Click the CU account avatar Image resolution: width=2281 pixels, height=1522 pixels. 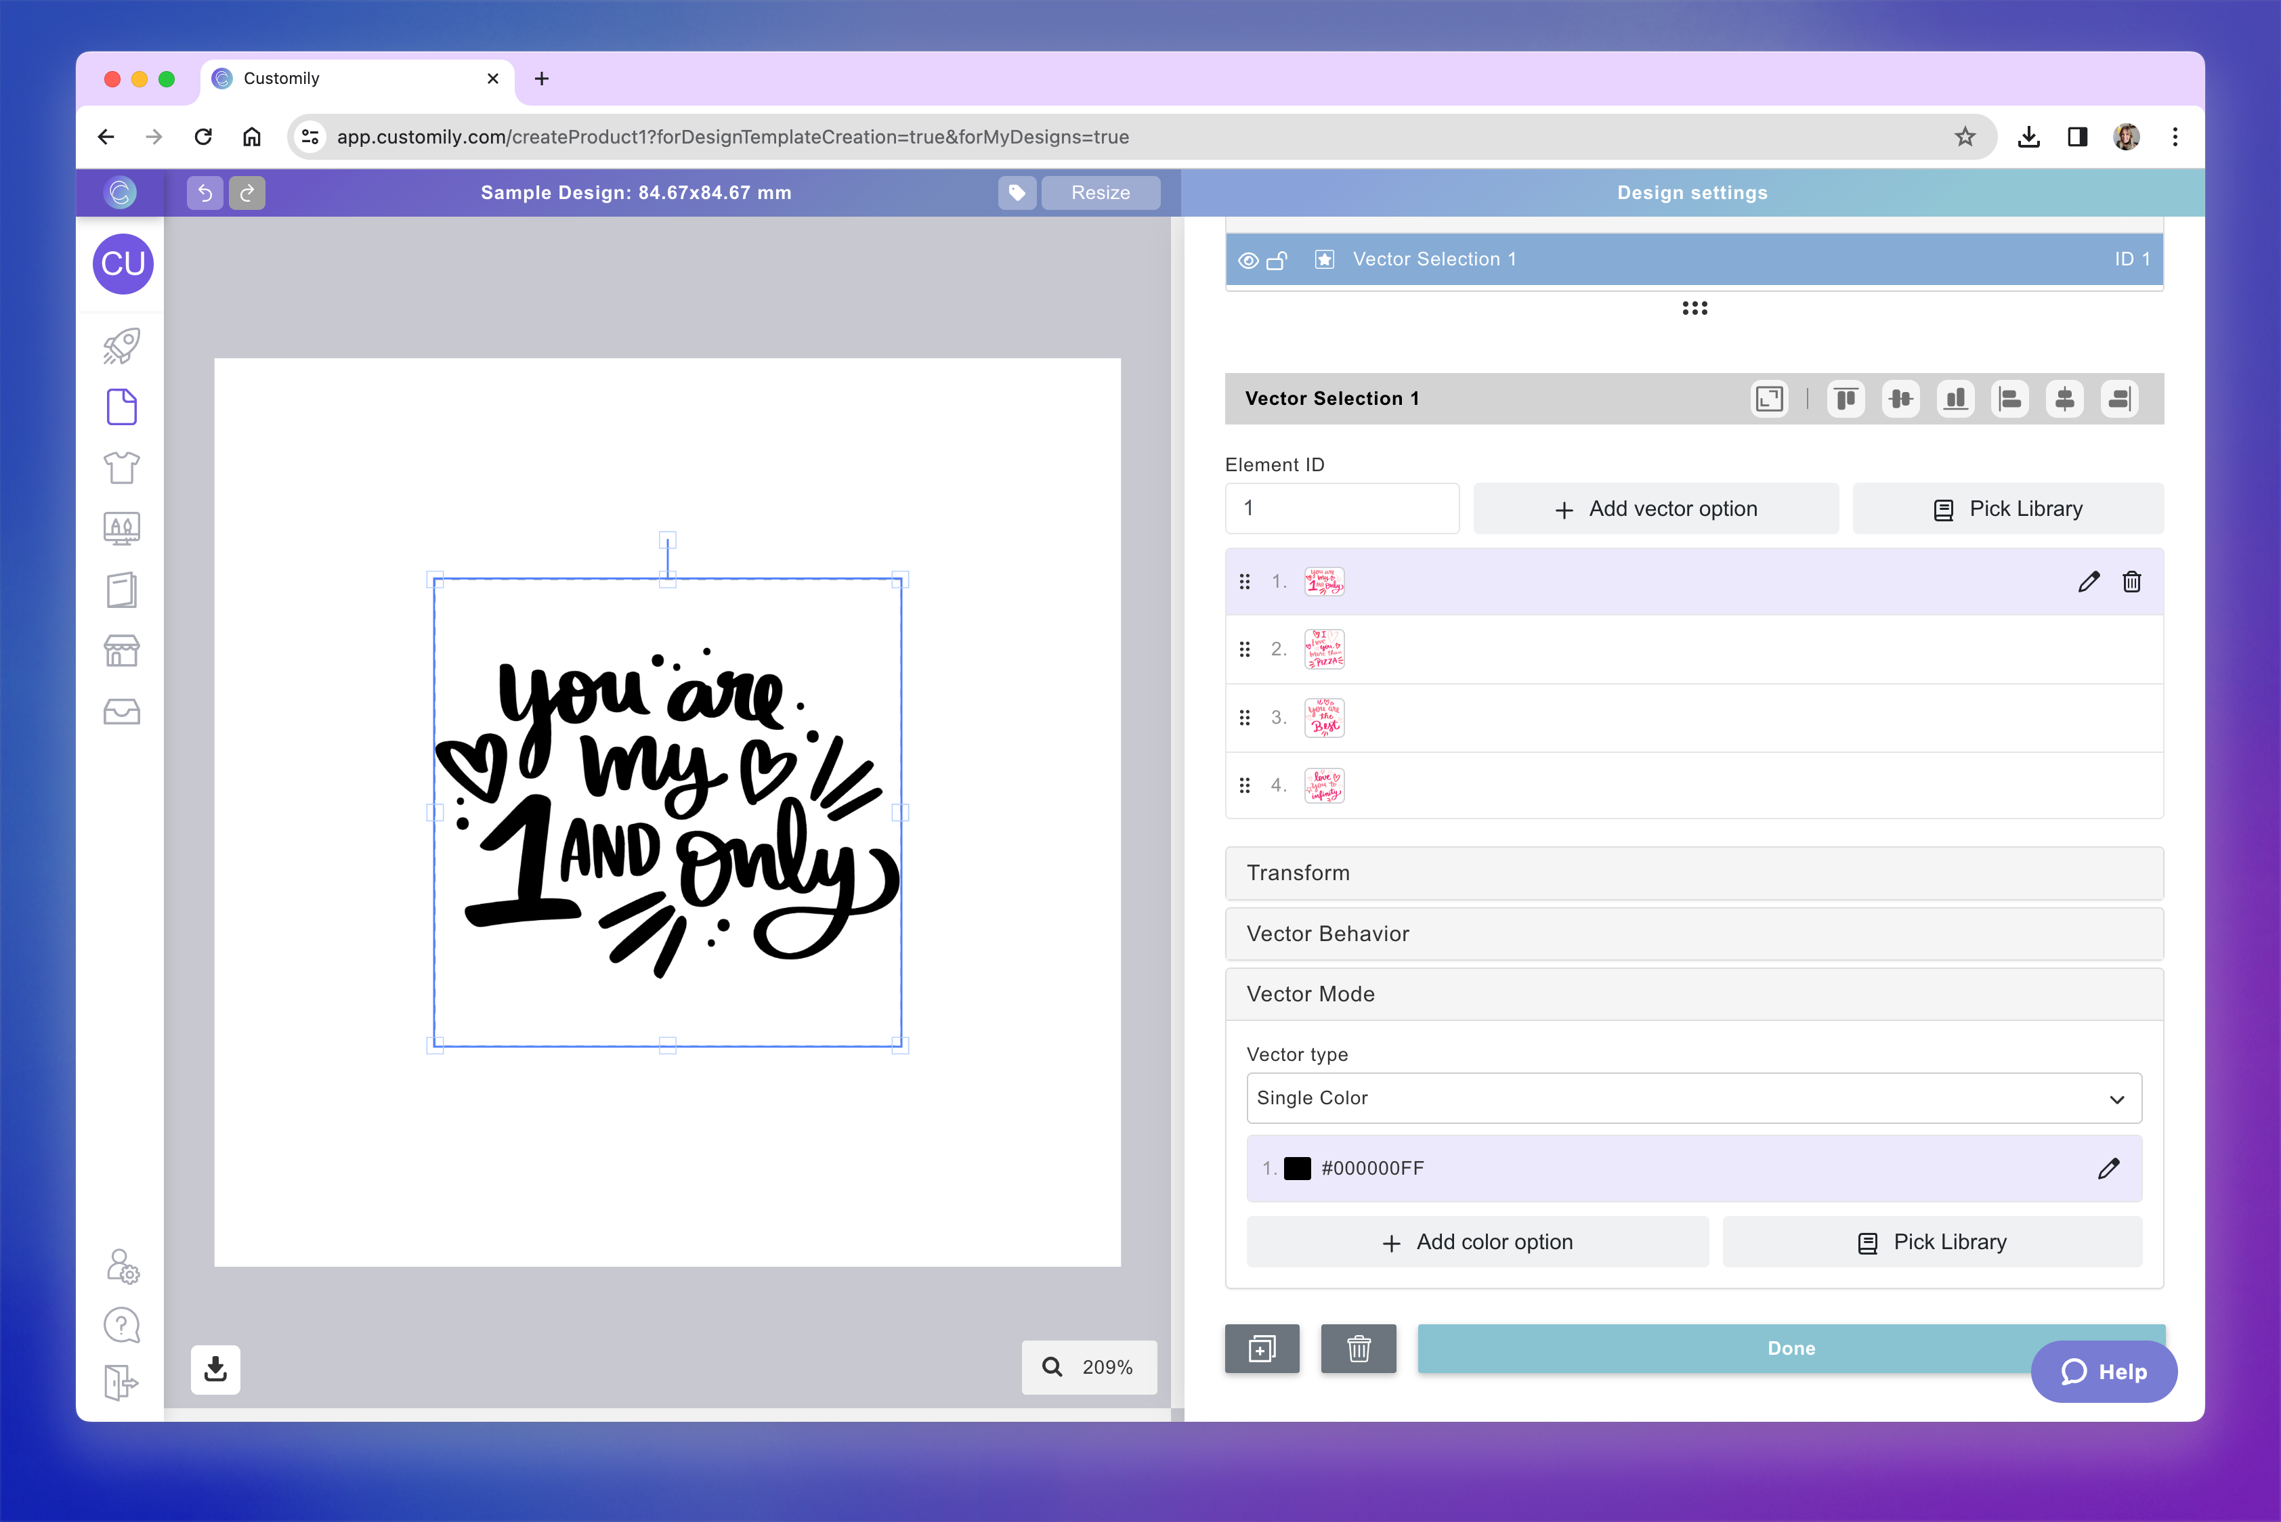click(123, 263)
